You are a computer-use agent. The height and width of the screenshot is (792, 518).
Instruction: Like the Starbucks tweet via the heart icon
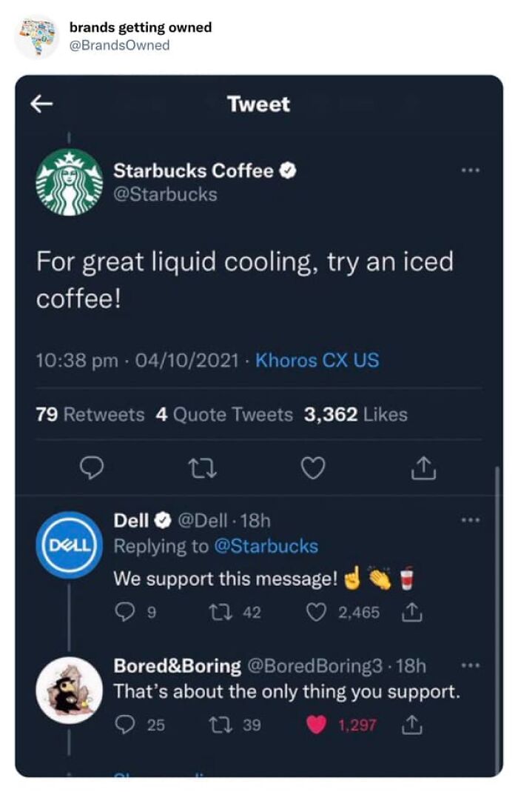coord(314,466)
